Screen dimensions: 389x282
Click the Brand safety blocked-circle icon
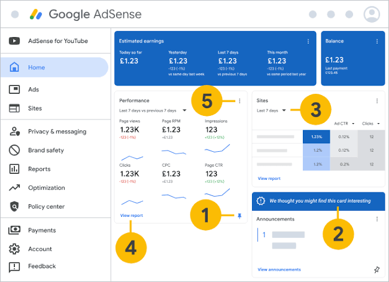(14, 150)
